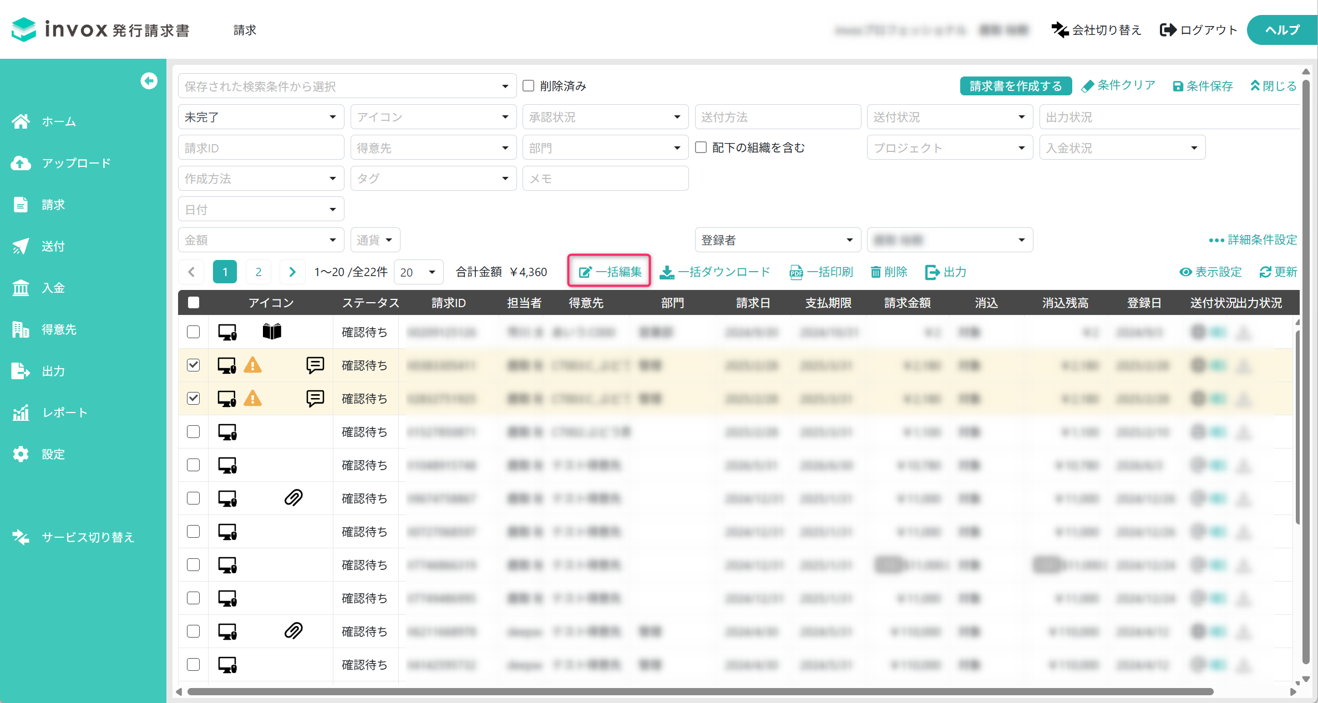Open the 承認状況 dropdown
This screenshot has width=1318, height=703.
(x=605, y=117)
